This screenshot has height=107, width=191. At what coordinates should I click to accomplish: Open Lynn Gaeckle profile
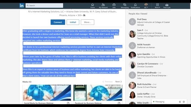coord(144,54)
